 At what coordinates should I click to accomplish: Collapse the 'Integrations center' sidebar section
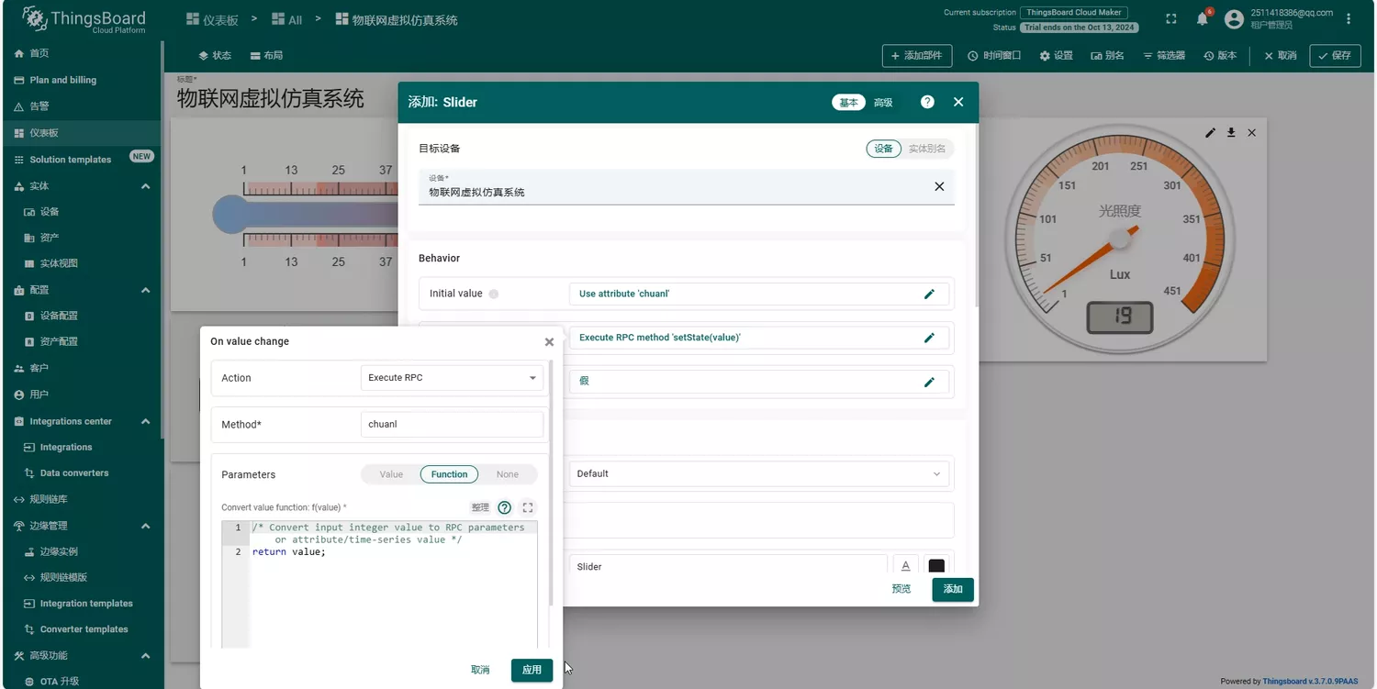pyautogui.click(x=145, y=421)
